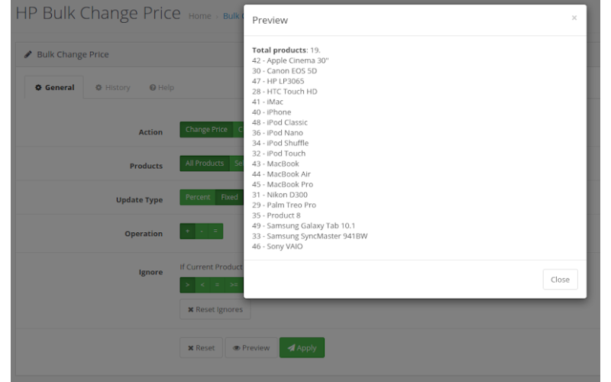The image size is (611, 382).
Task: Select the plus operation
Action: coord(187,231)
